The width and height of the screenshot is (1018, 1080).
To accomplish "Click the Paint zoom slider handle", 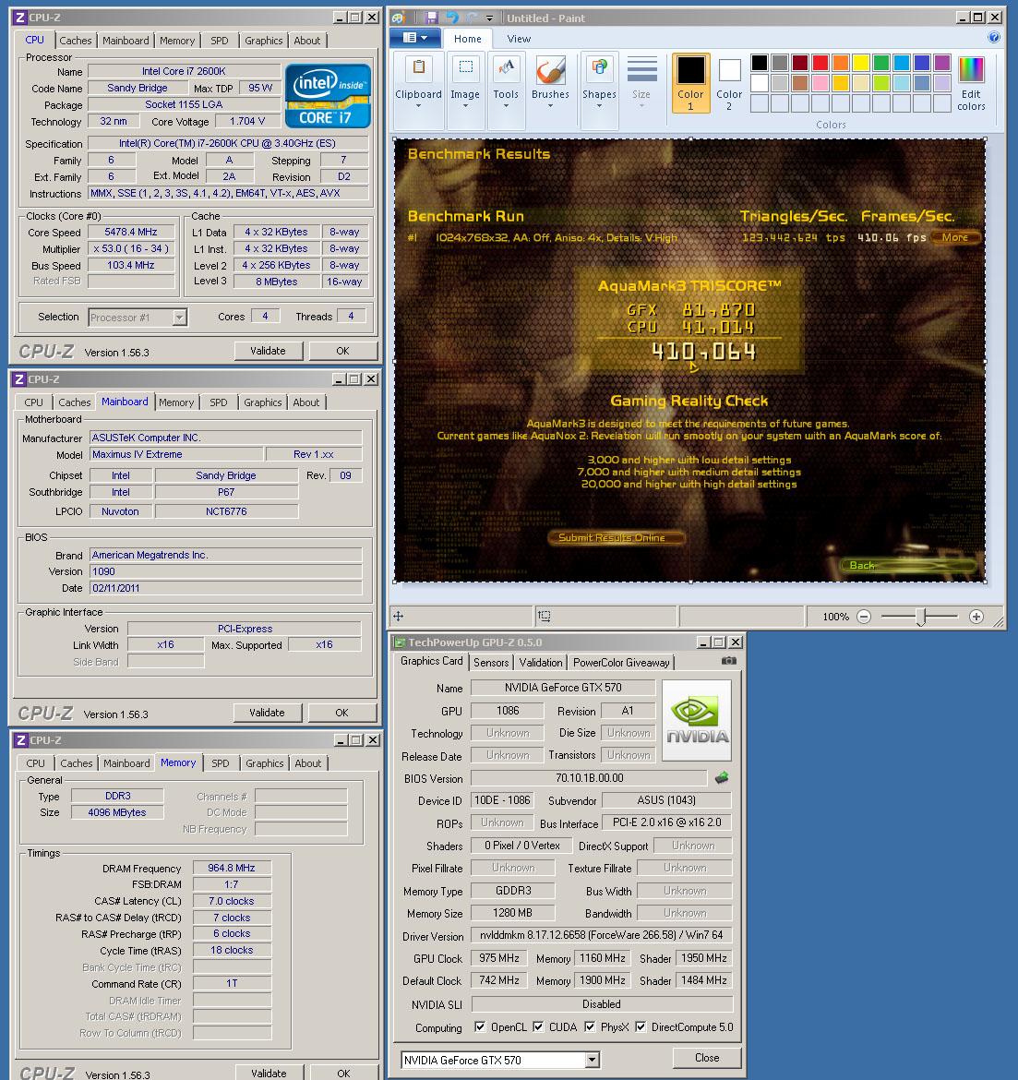I will [920, 617].
